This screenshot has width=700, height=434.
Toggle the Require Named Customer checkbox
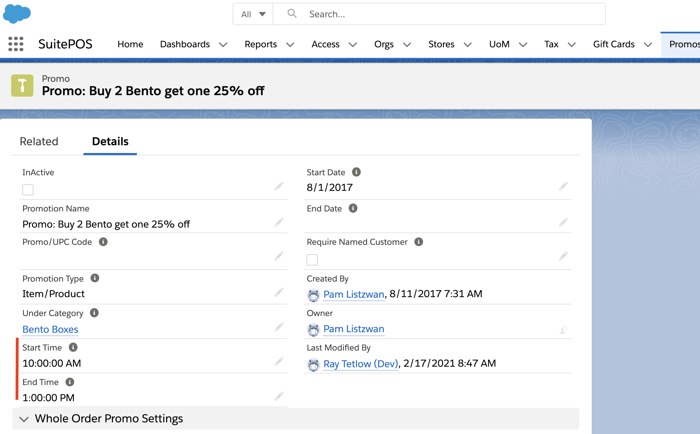click(312, 260)
